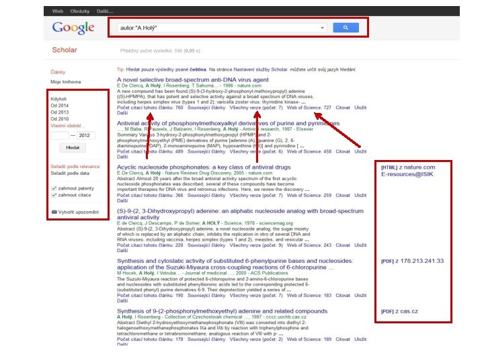484x363 pixels.
Task: Open Nastavení služby Scholar link
Action: [x=261, y=69]
